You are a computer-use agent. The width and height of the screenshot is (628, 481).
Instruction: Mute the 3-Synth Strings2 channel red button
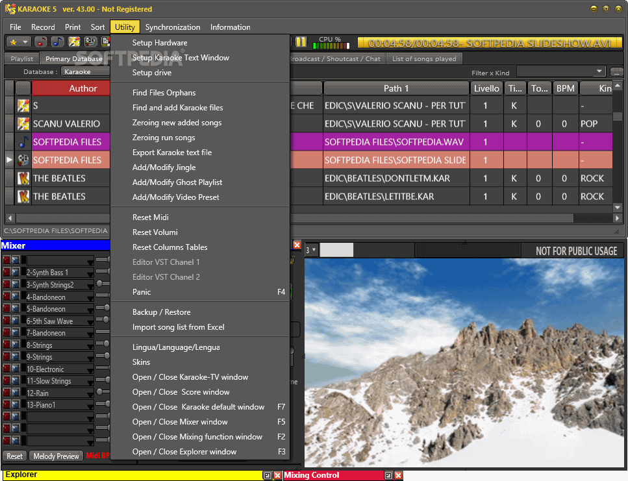(x=6, y=284)
